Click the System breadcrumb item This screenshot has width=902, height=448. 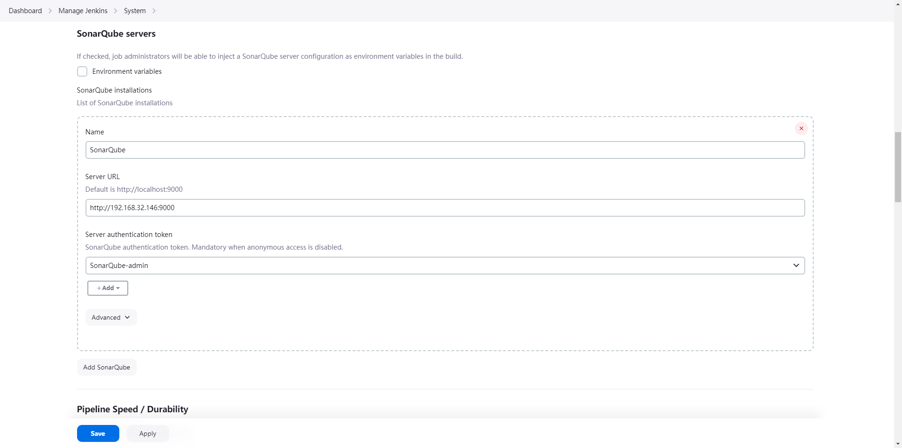coord(135,11)
